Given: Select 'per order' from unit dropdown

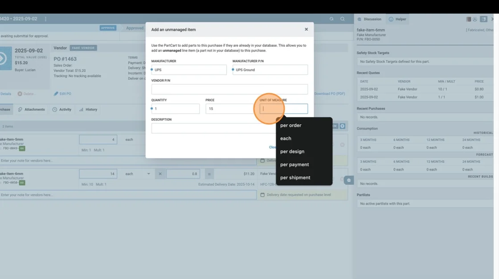Looking at the screenshot, I should 290,125.
